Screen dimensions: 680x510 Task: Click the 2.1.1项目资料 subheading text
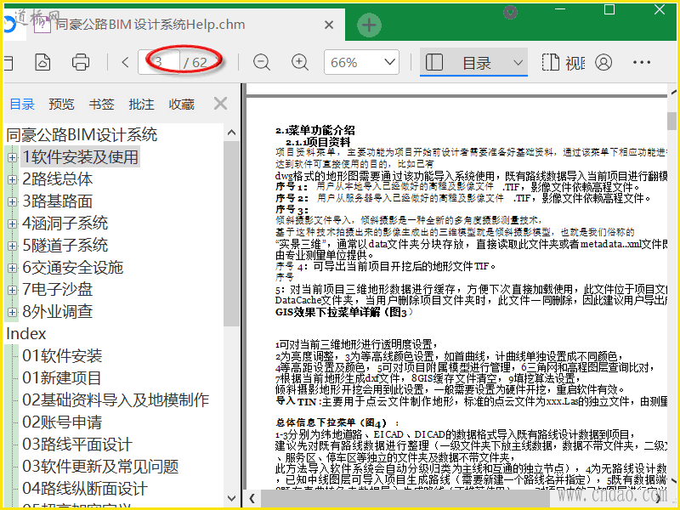[x=318, y=142]
